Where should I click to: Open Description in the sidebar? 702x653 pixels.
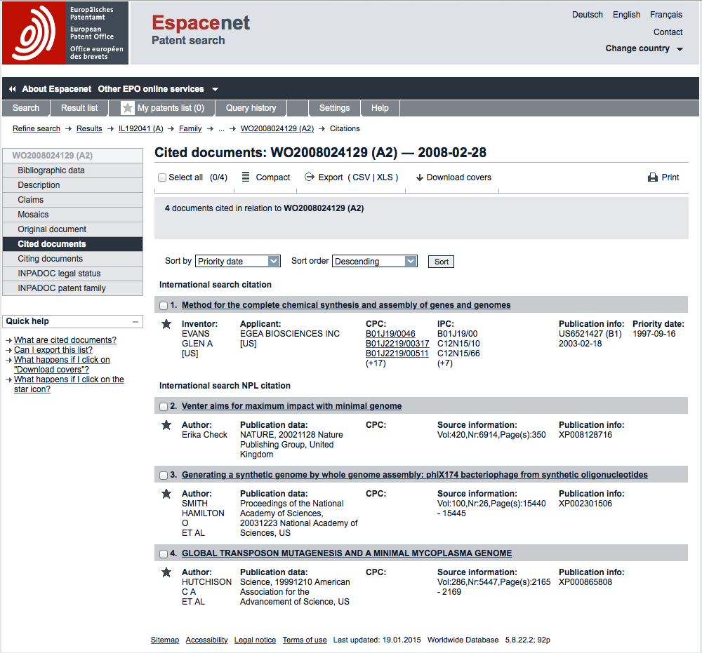[72, 185]
